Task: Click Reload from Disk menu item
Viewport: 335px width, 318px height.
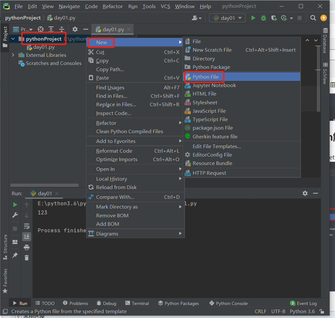Action: 135,187
